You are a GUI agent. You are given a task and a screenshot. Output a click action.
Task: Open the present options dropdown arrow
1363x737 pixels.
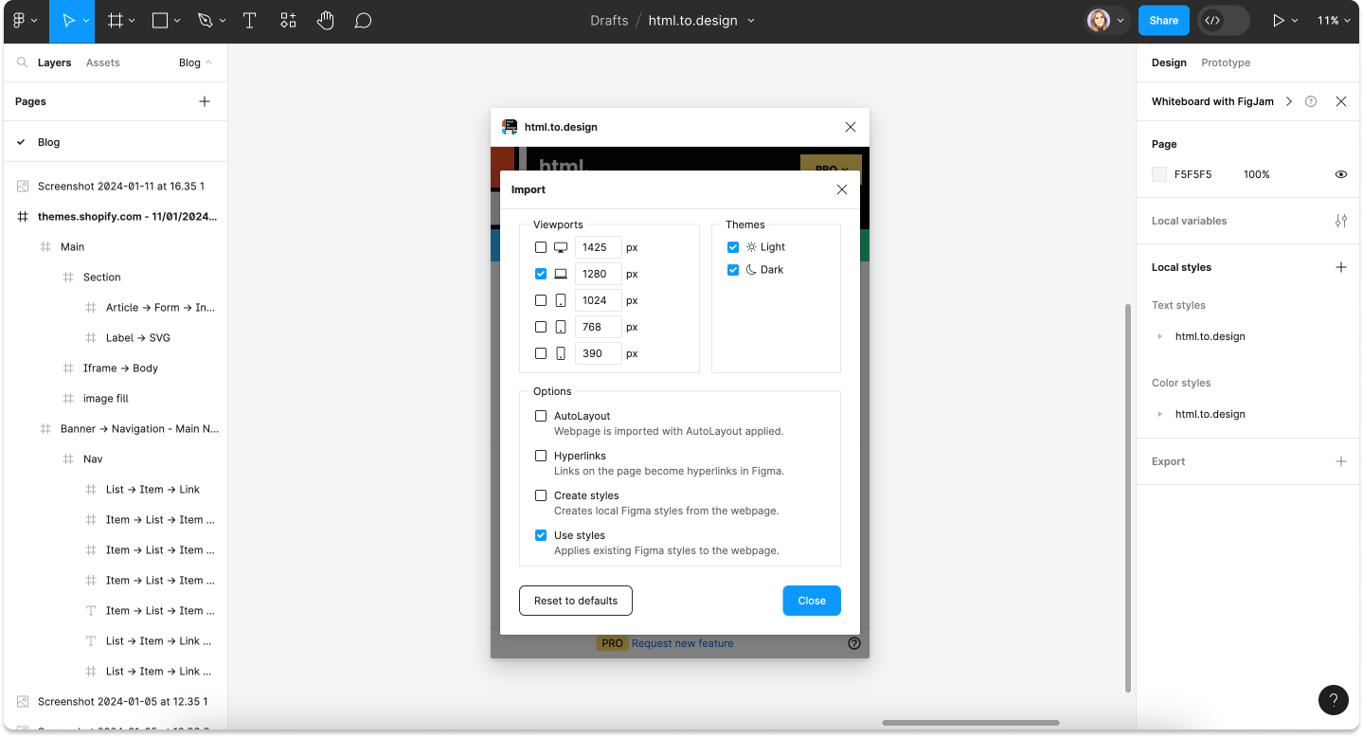[x=1296, y=21]
